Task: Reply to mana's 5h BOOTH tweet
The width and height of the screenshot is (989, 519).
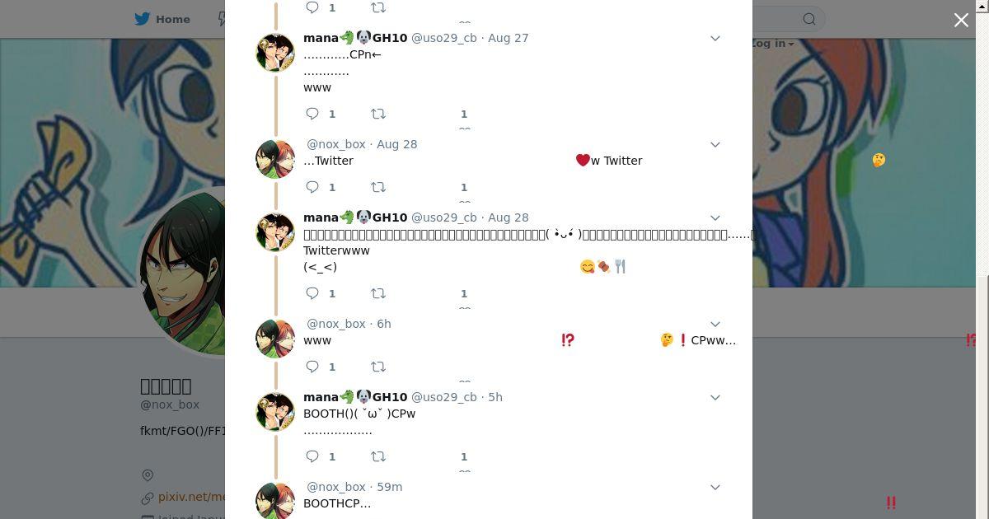Action: 312,456
